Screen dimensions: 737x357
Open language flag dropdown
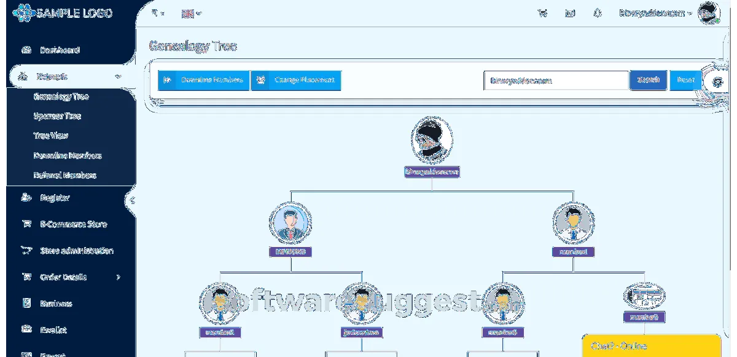(x=192, y=13)
